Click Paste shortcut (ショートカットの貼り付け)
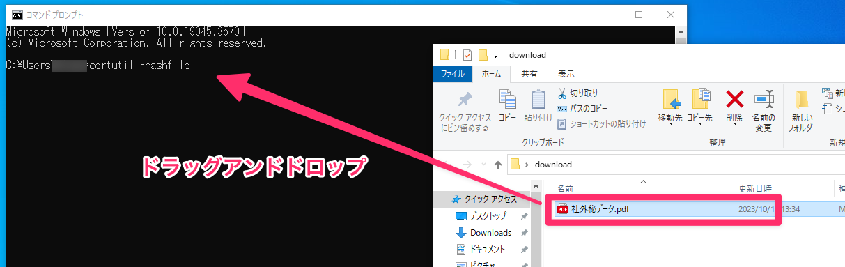This screenshot has height=267, width=845. [602, 124]
